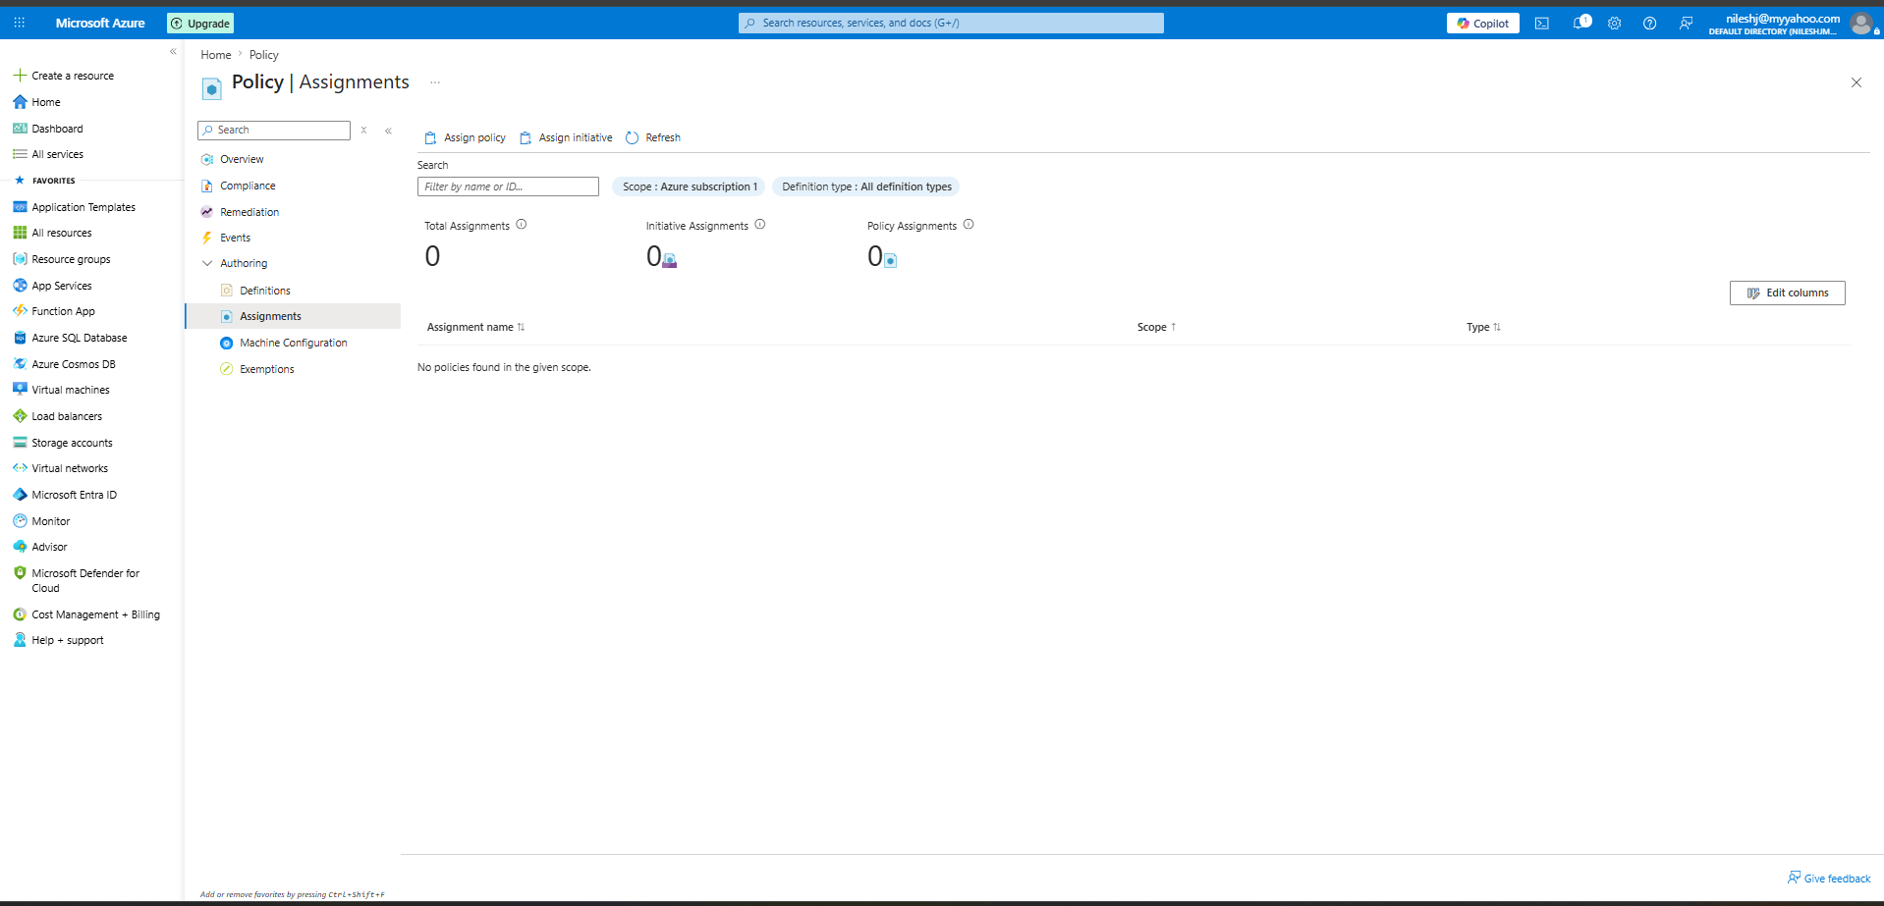
Task: Click Assign policy
Action: coord(465,137)
